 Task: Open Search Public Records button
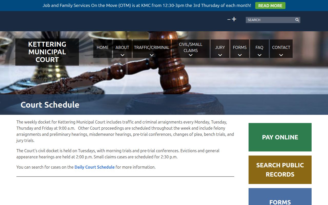pyautogui.click(x=280, y=170)
